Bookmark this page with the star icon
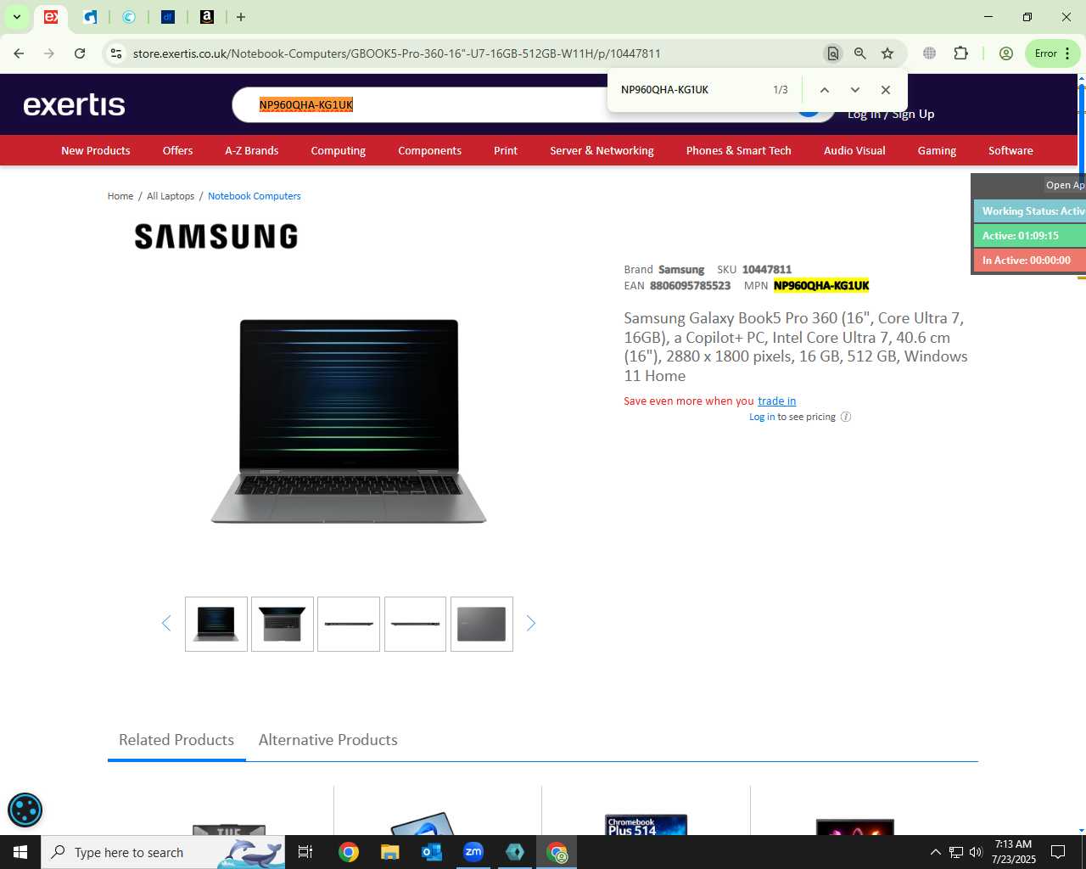1086x869 pixels. (x=887, y=53)
